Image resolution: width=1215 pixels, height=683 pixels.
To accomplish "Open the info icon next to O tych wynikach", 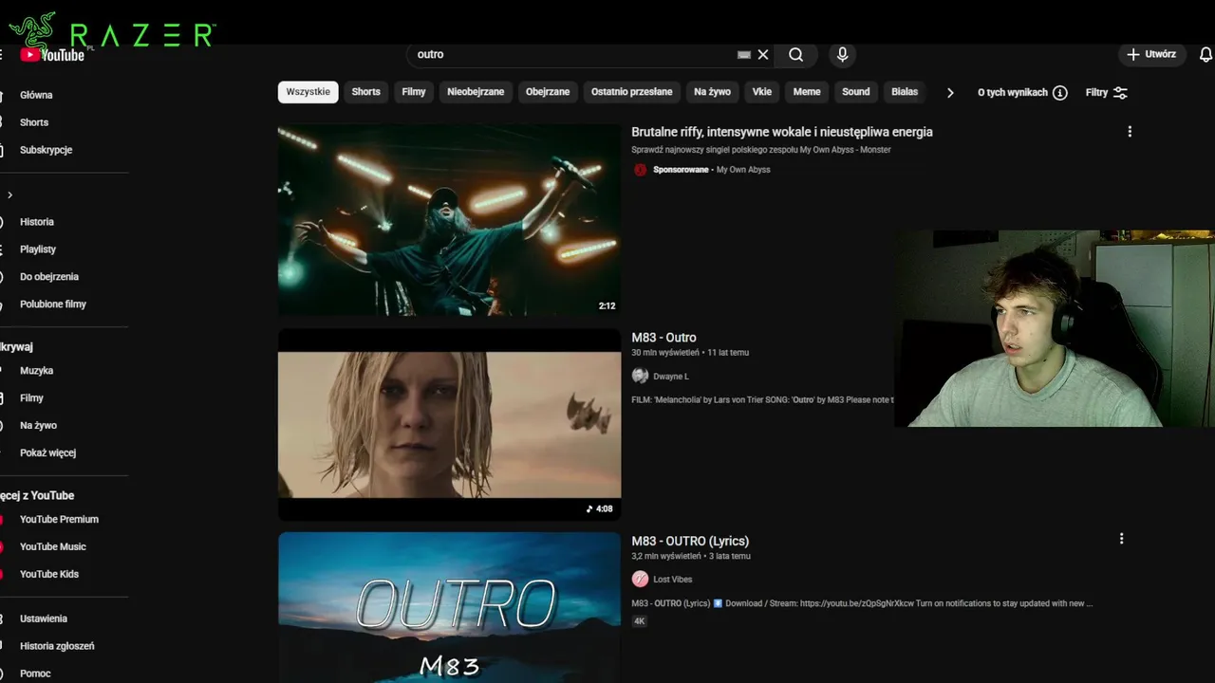I will click(x=1060, y=93).
